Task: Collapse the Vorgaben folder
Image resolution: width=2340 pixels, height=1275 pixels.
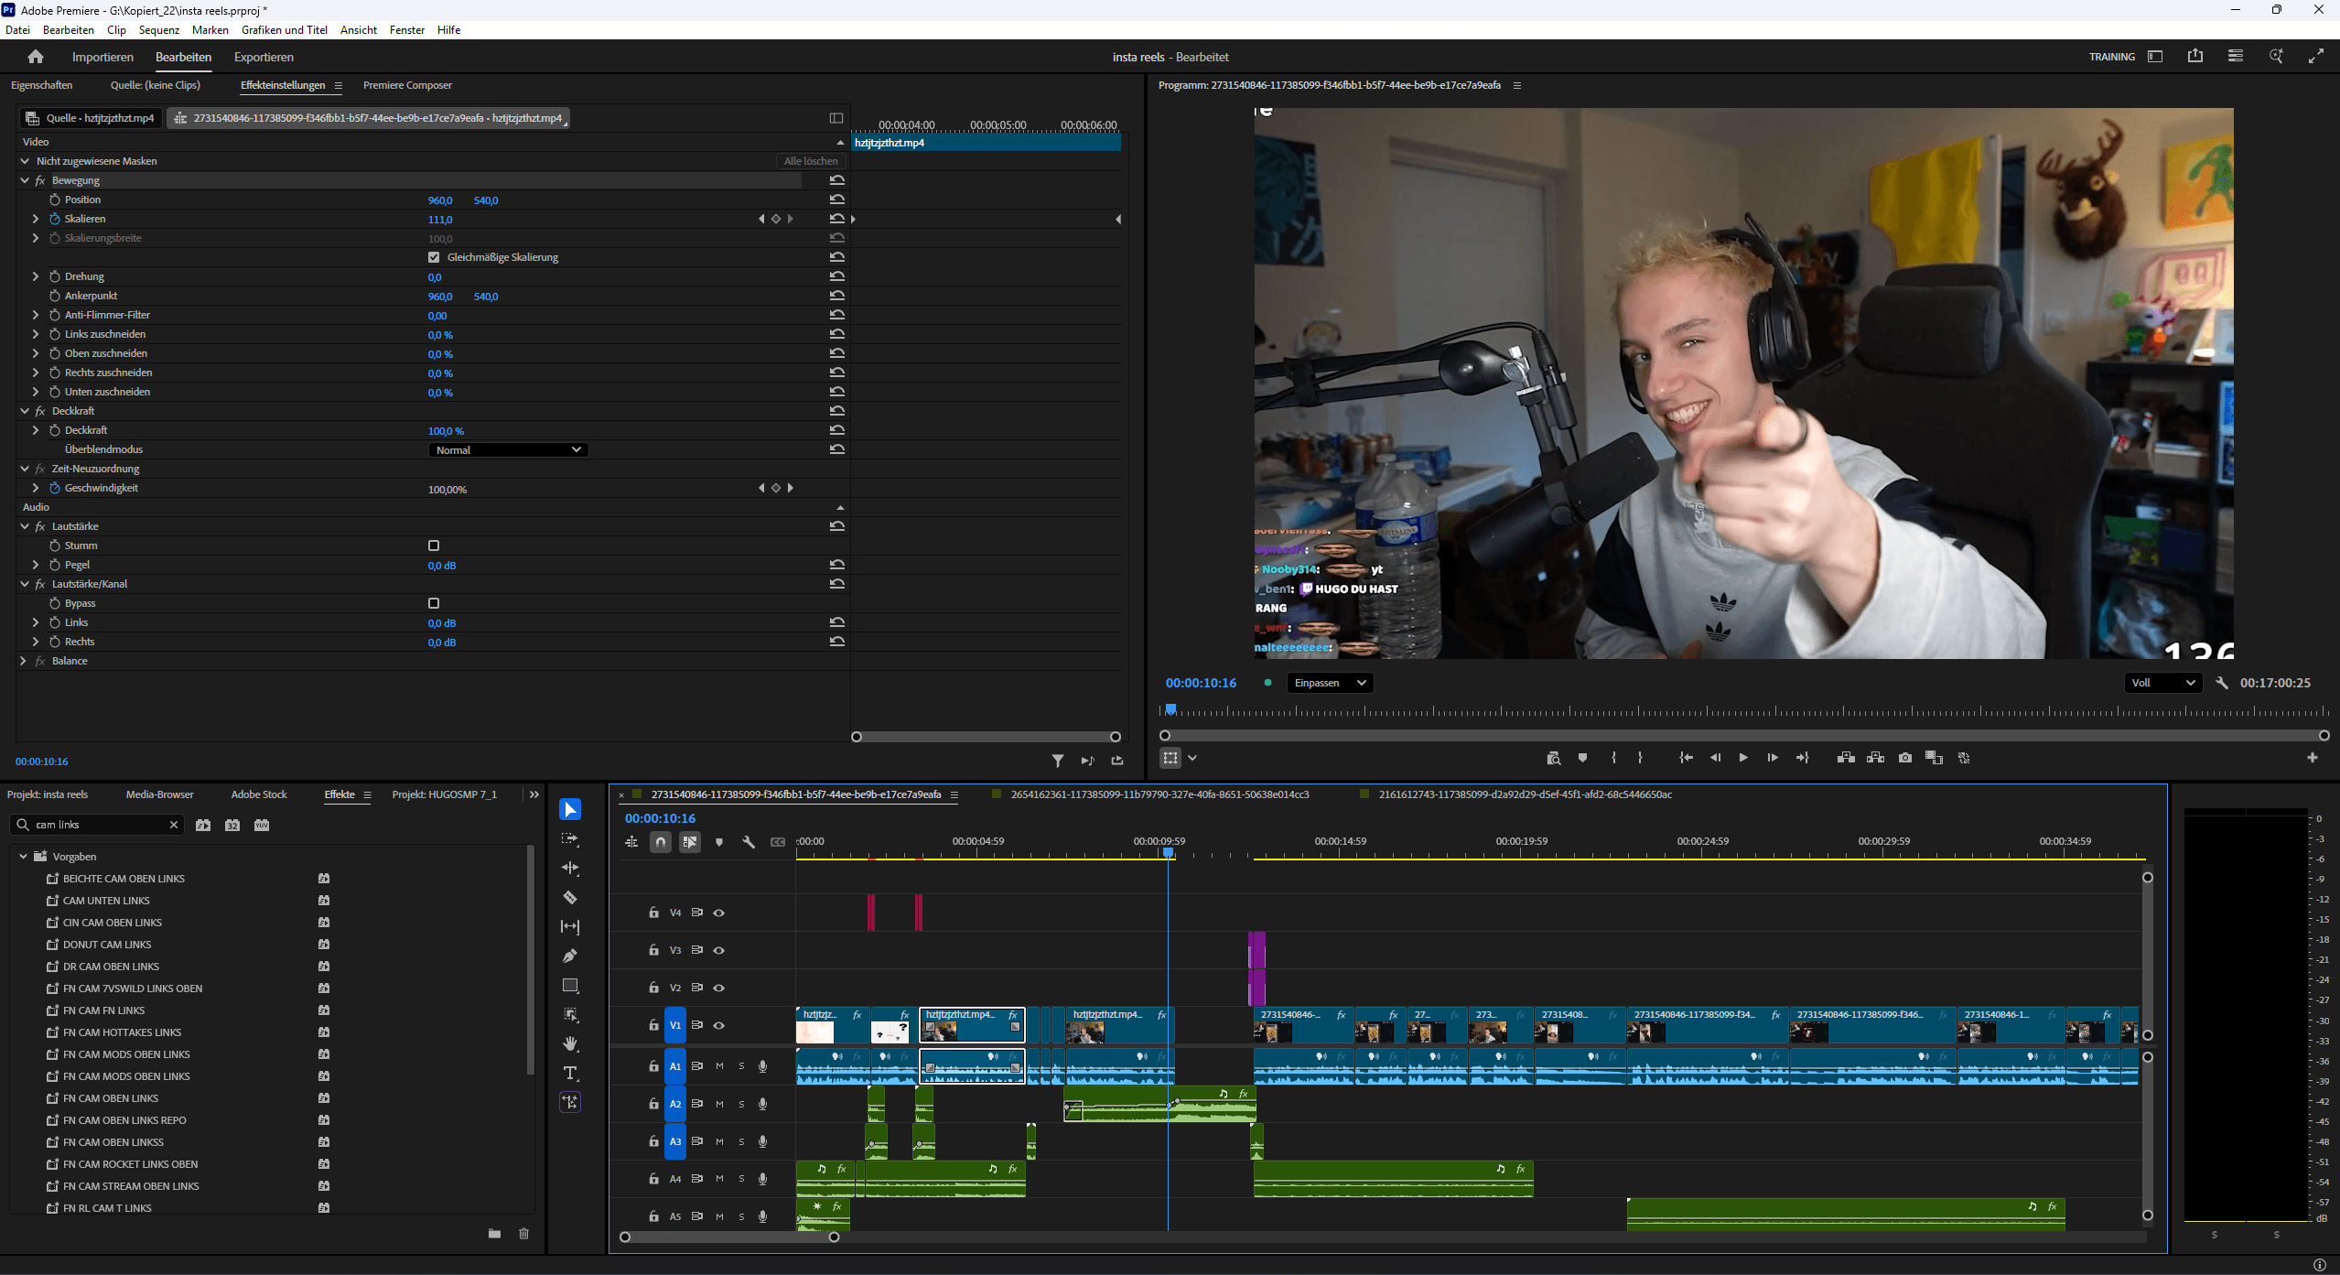Action: (24, 857)
